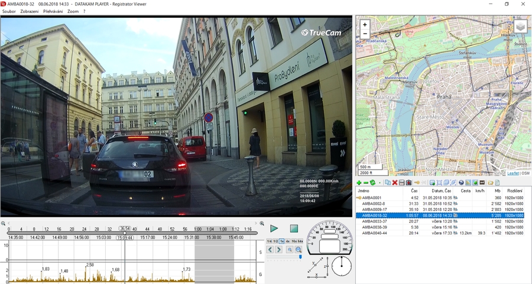The width and height of the screenshot is (532, 284).
Task: Open the small dropdown arrow after the refresh icon
Action: click(x=379, y=183)
